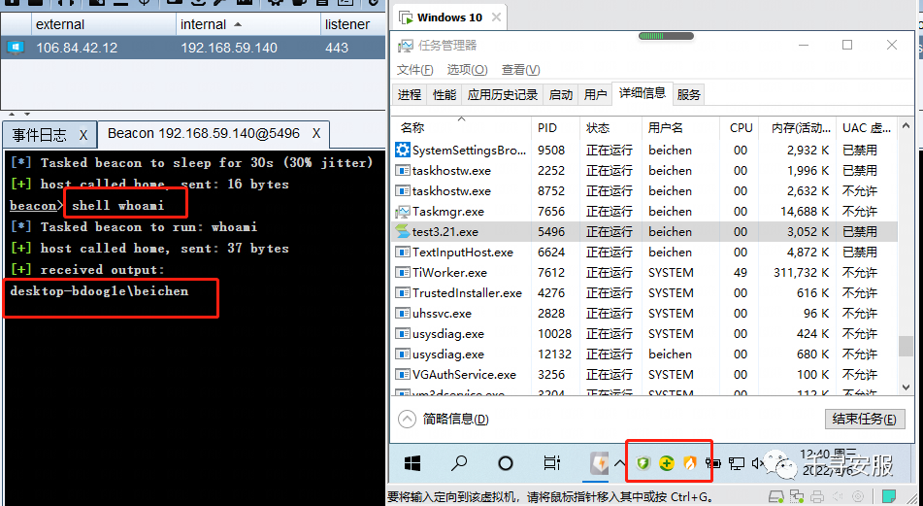Click the network monitor tray icon
Viewport: 923px width, 506px height.
(x=737, y=463)
